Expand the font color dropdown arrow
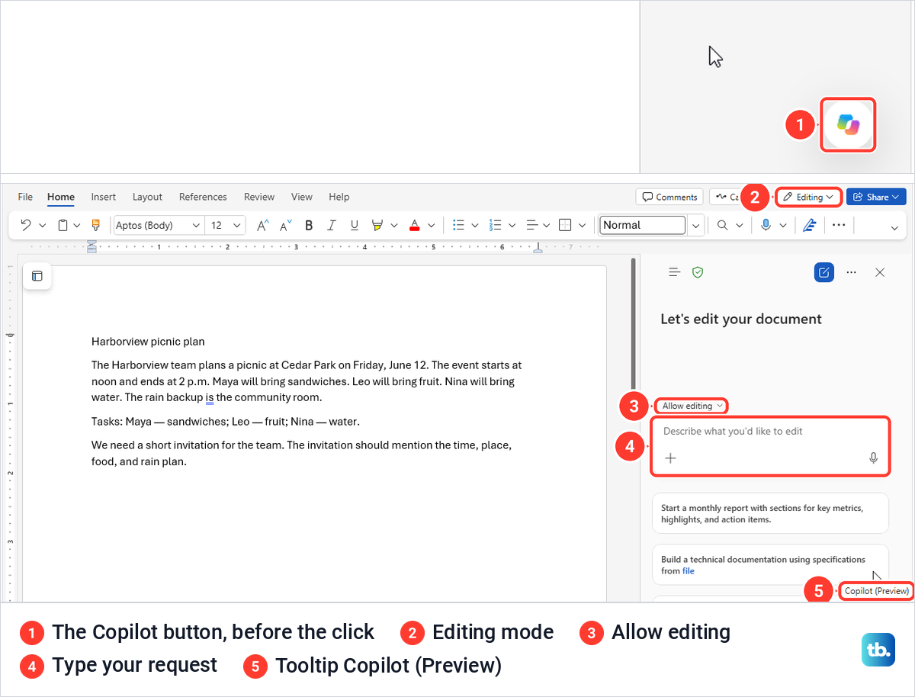The width and height of the screenshot is (915, 697). [x=431, y=225]
